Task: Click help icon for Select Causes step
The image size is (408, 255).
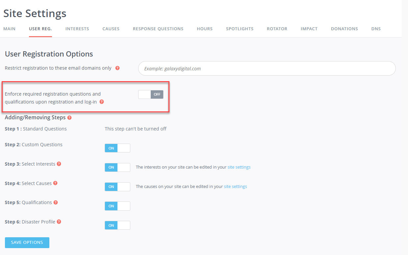Action: point(55,183)
